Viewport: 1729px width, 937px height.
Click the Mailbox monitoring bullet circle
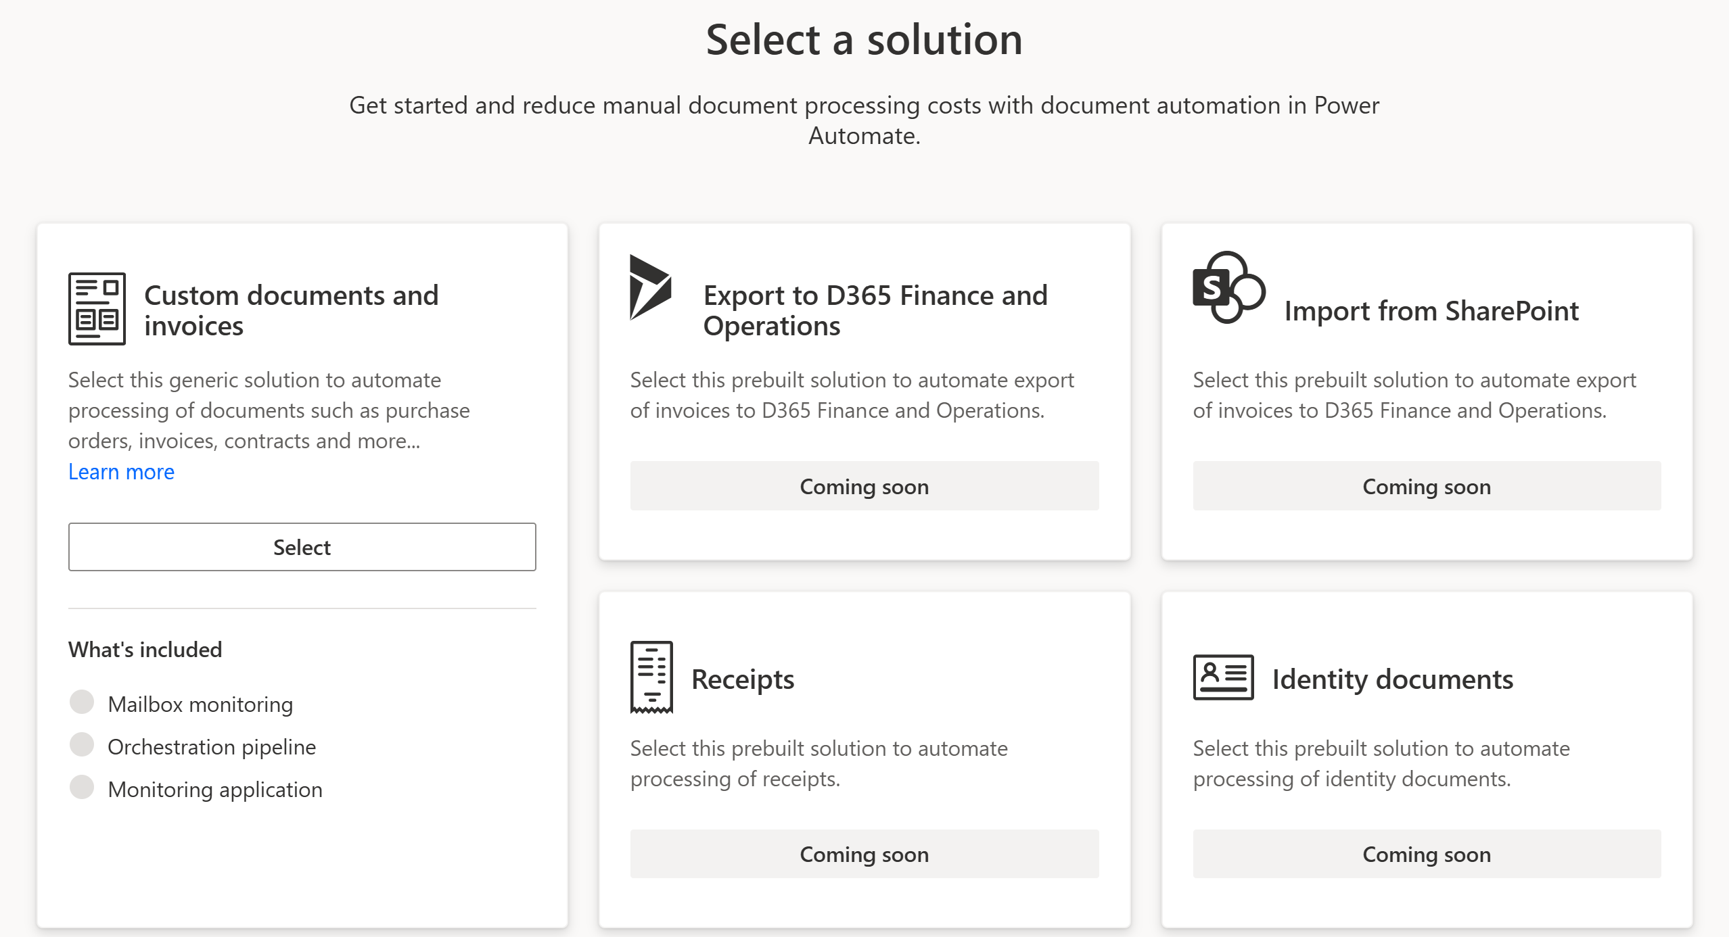(82, 702)
